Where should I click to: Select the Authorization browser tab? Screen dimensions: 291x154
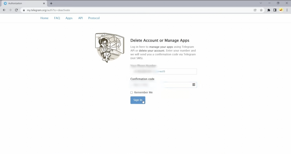click(24, 3)
